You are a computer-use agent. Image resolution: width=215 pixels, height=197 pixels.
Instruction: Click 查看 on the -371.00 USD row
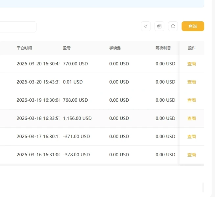point(192,137)
